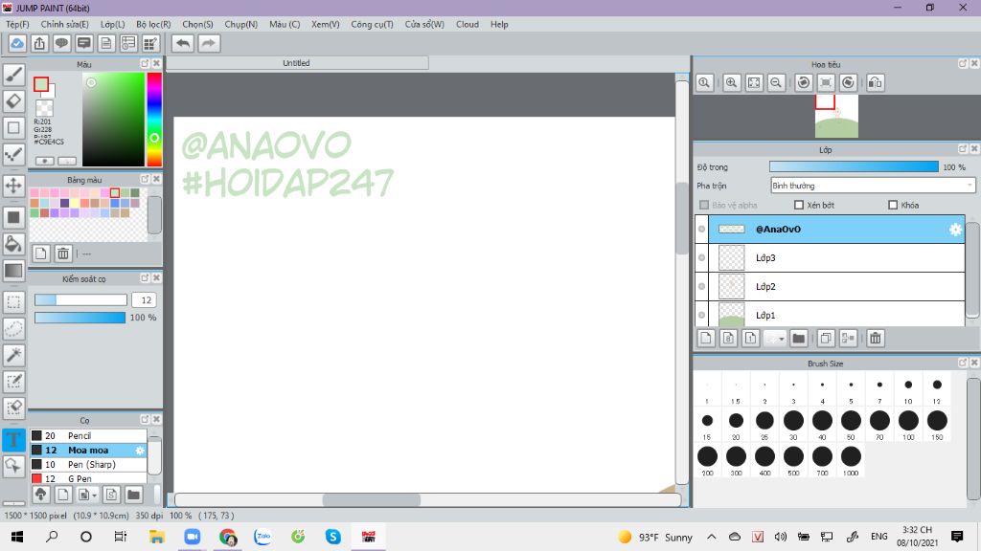Select the Lasso selection tool
The width and height of the screenshot is (981, 551).
(x=13, y=329)
